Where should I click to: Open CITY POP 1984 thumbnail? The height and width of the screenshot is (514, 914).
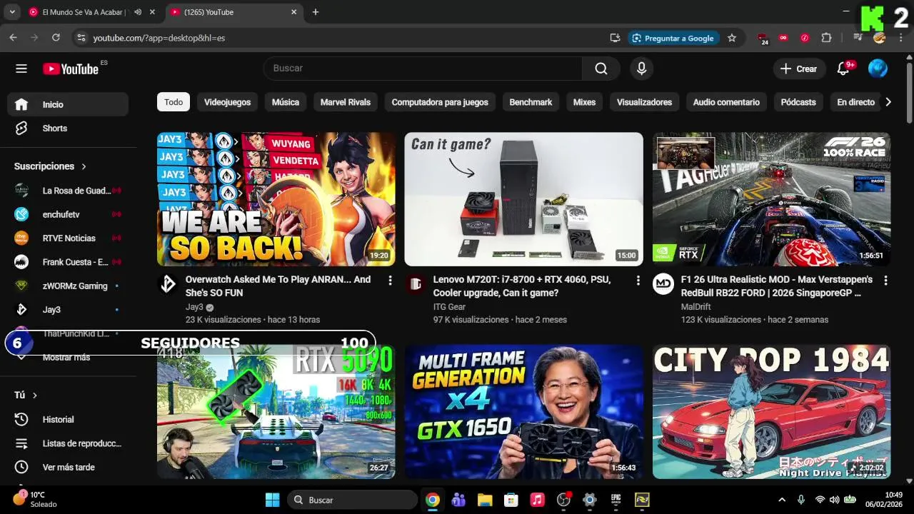[771, 412]
